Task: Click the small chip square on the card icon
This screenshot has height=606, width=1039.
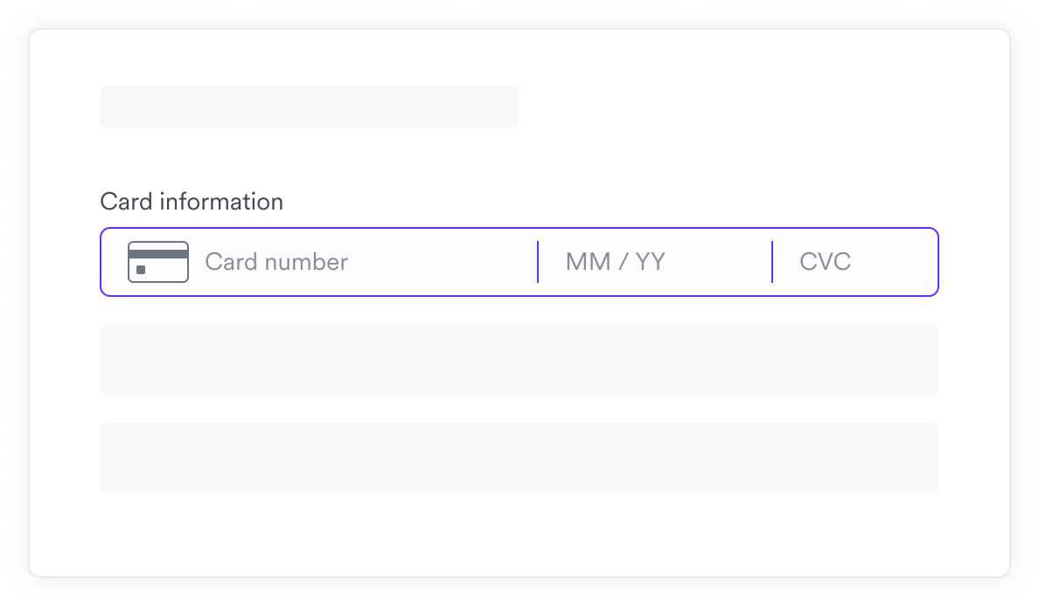Action: pyautogui.click(x=141, y=271)
